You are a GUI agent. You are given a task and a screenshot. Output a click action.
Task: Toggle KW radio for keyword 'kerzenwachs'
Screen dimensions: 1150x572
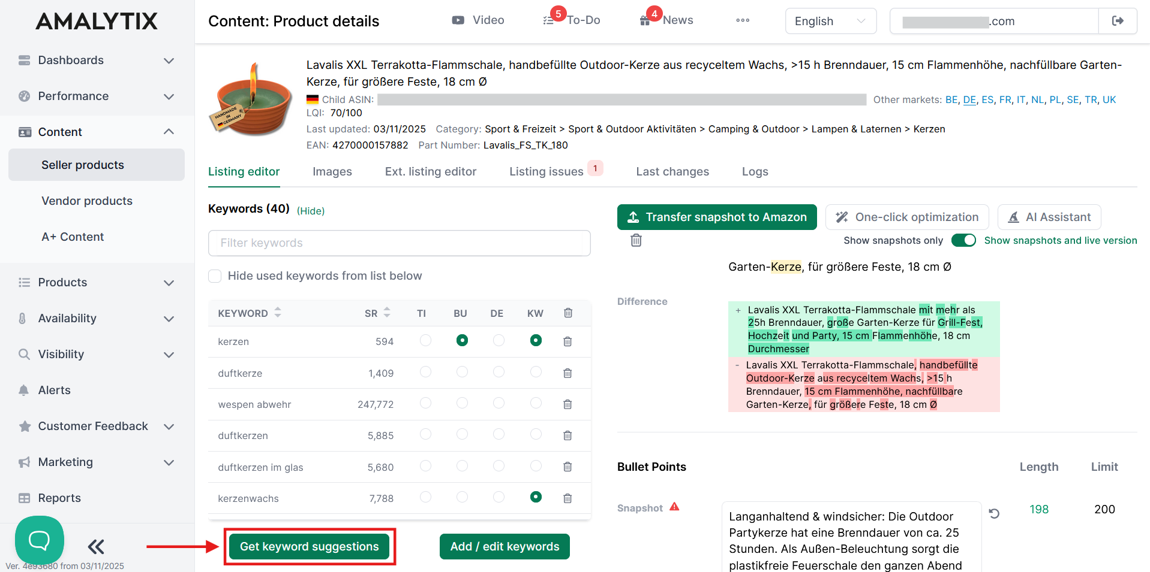(x=536, y=497)
